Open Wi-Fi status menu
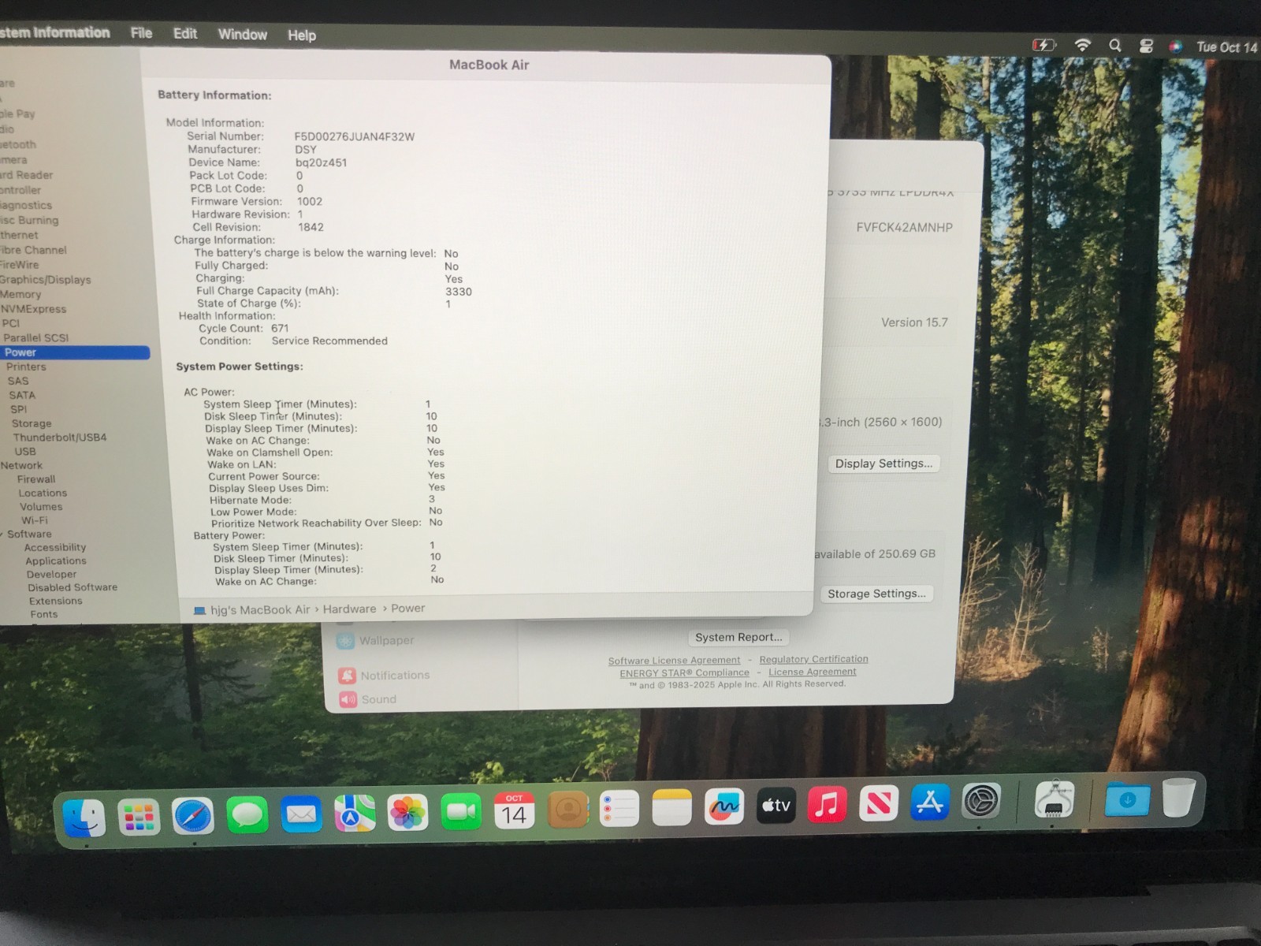 1083,46
